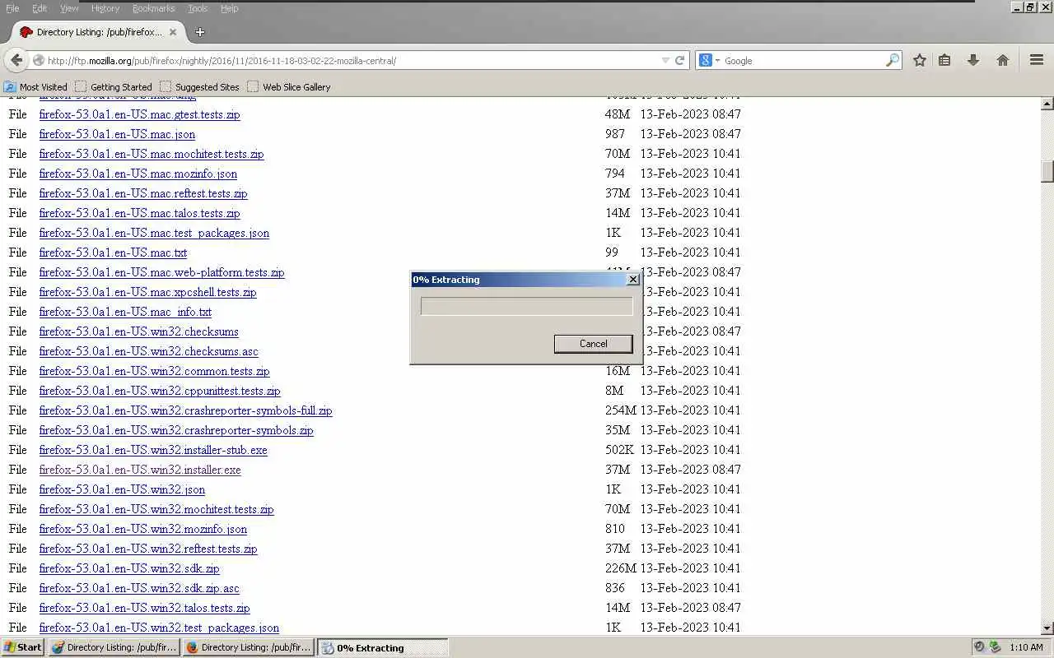Open Web Slice Gallery bookmark
This screenshot has height=658, width=1054.
click(x=289, y=86)
